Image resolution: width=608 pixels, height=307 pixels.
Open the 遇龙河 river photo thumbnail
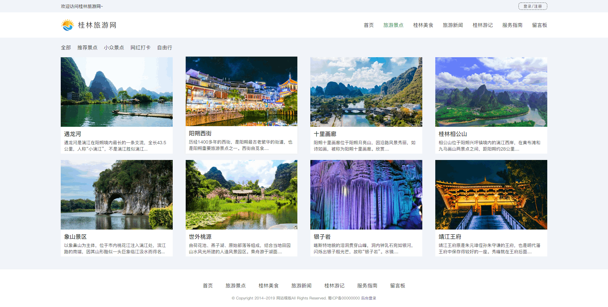(117, 92)
